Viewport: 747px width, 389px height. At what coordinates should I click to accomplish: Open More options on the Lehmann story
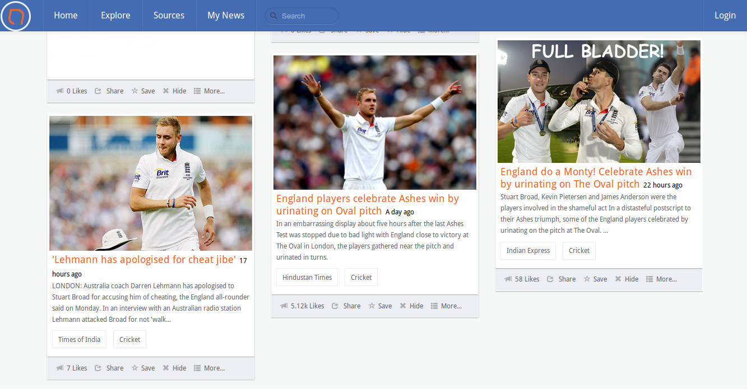pyautogui.click(x=209, y=368)
